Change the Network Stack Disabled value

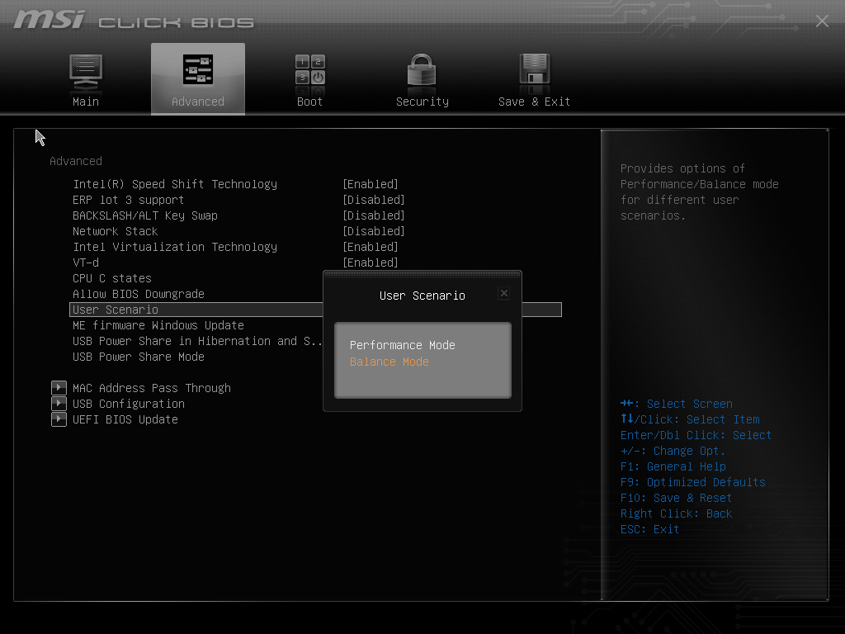[x=374, y=231]
